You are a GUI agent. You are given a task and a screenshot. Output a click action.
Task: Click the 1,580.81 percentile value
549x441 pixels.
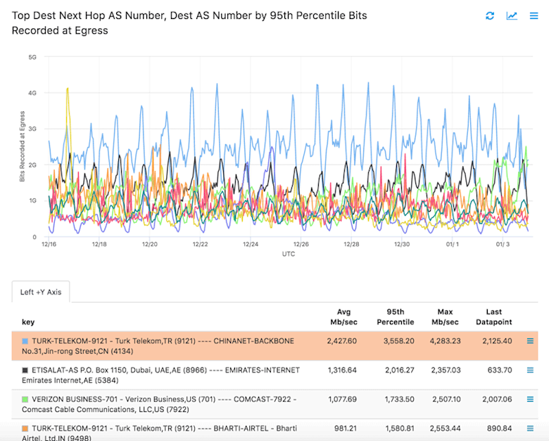[400, 428]
